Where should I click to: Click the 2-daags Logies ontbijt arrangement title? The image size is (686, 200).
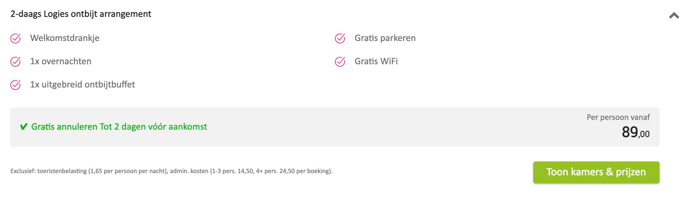[x=81, y=14]
